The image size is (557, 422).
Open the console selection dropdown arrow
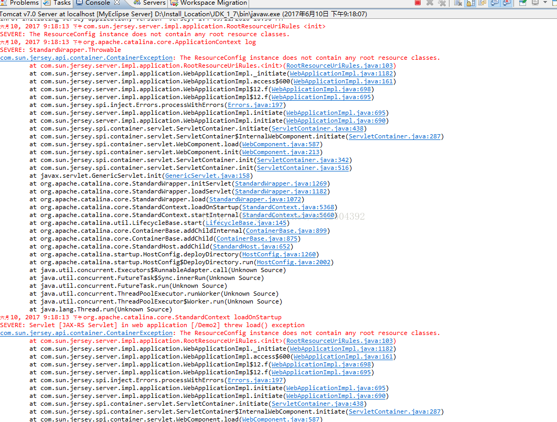pyautogui.click(x=545, y=2)
